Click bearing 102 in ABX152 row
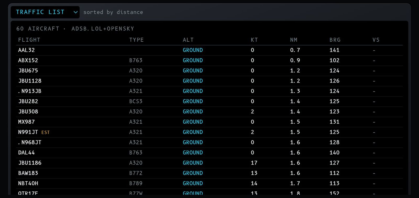 (334, 60)
